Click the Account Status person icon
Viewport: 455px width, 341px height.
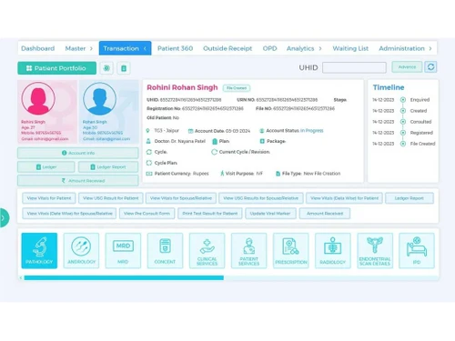click(x=262, y=131)
